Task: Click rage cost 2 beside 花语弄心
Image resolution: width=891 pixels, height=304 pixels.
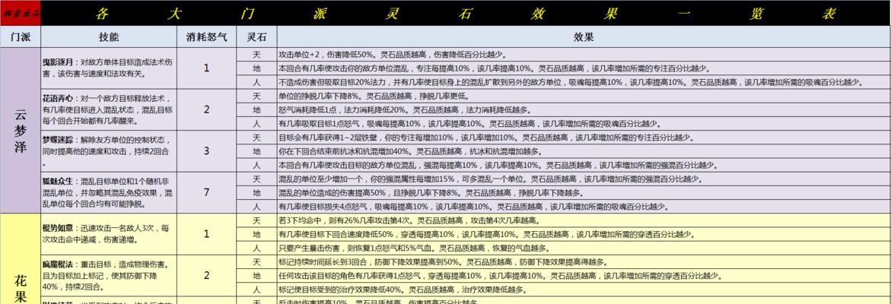Action: tap(207, 109)
